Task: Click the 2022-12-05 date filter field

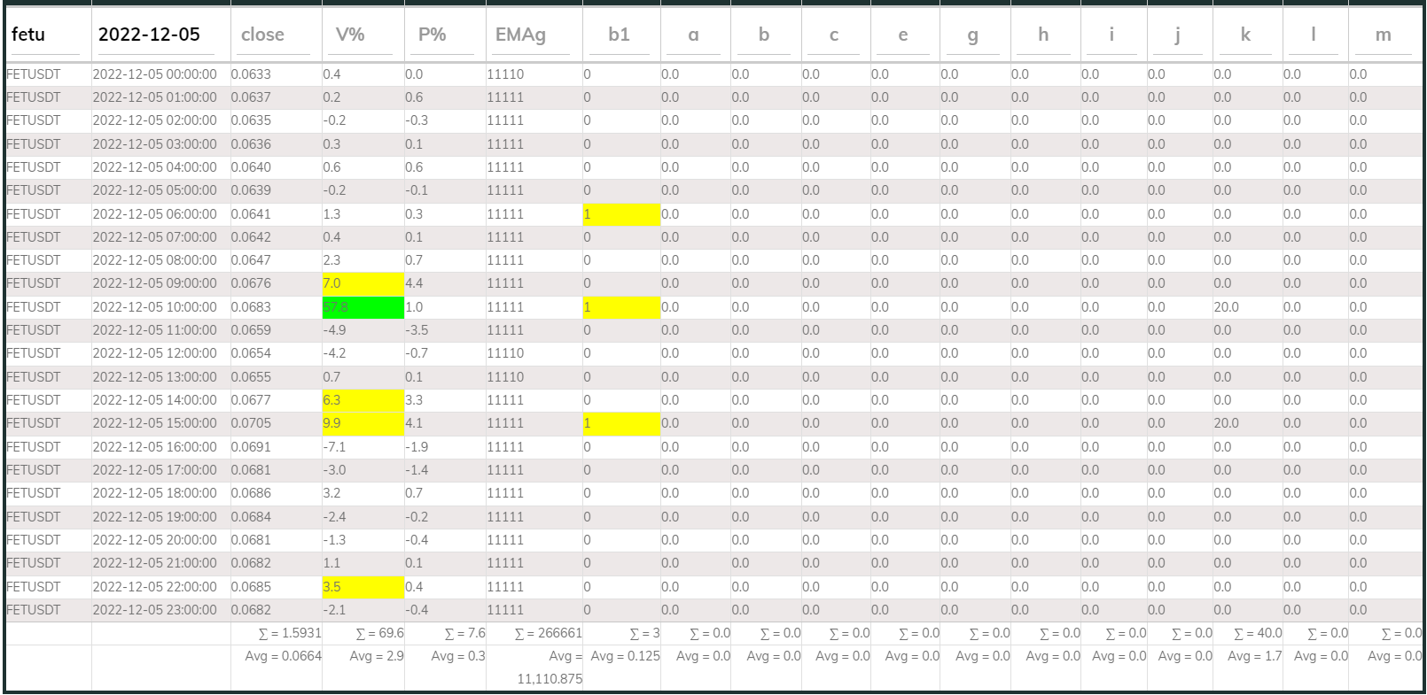Action: point(158,35)
